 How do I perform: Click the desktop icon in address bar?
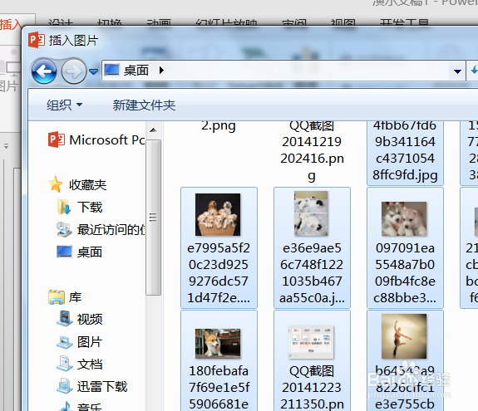(111, 70)
